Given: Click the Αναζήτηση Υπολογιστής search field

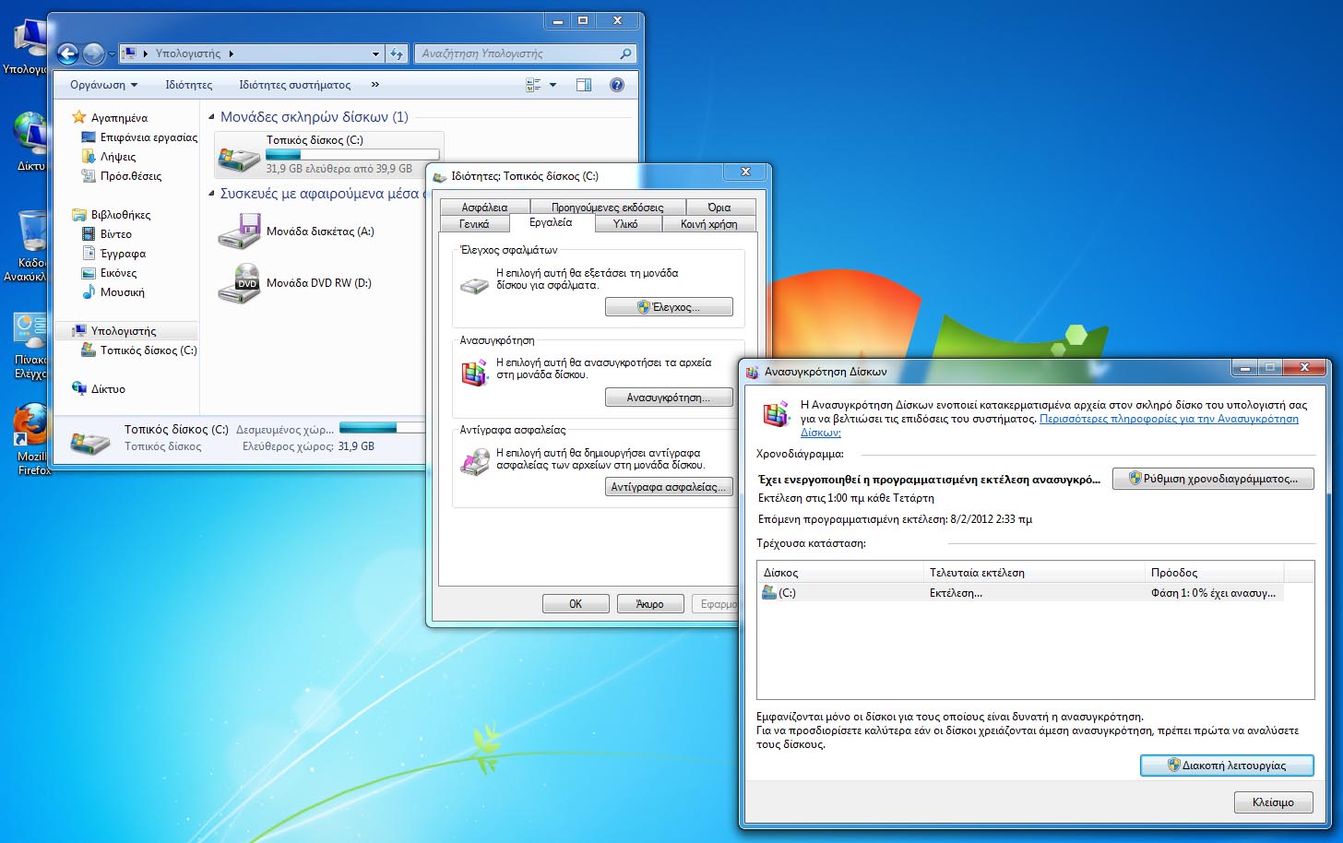Looking at the screenshot, I should [x=517, y=54].
